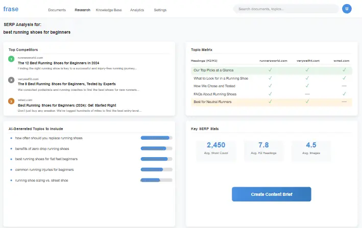Image resolution: width=362 pixels, height=228 pixels.
Task: Click the wired.com checkmark for Our Top Picks
Action: pyautogui.click(x=344, y=69)
